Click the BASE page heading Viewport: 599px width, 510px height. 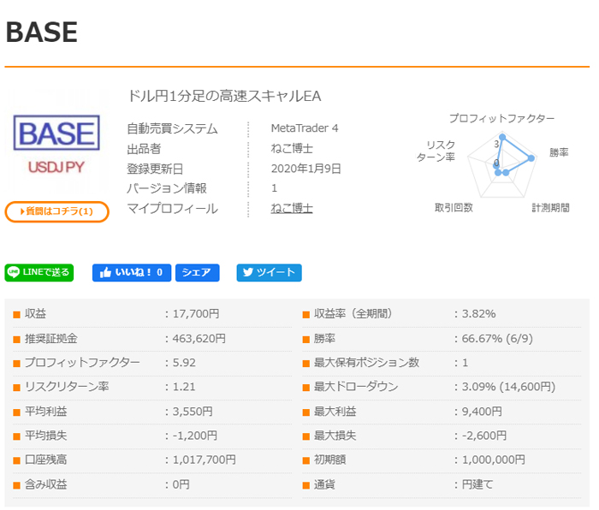coord(41,33)
